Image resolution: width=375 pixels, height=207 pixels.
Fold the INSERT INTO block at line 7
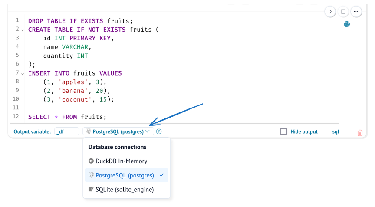(23, 73)
